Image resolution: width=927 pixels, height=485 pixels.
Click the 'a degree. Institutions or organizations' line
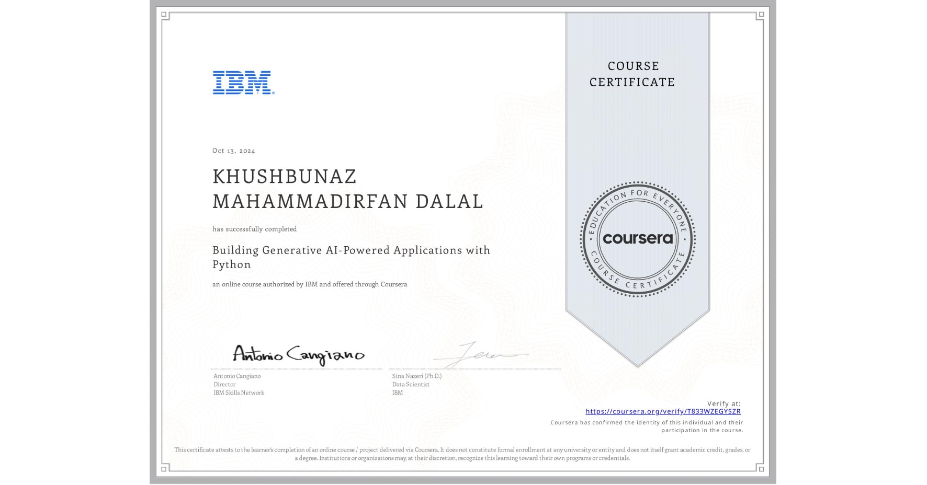coord(462,458)
